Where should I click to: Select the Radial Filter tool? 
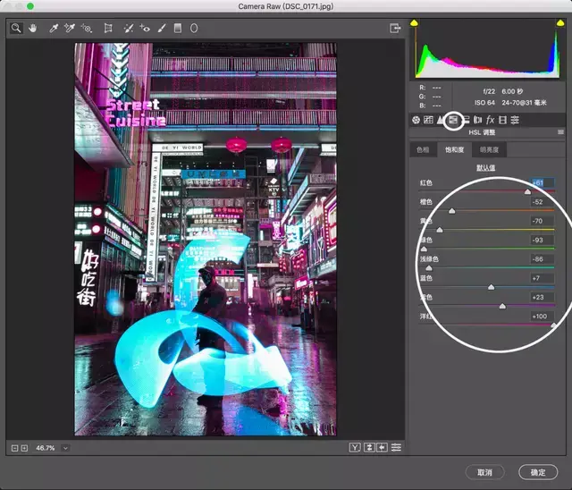point(194,28)
